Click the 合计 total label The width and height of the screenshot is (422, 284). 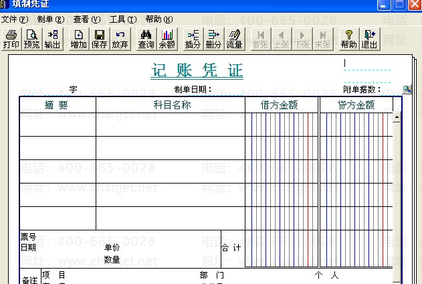click(231, 248)
